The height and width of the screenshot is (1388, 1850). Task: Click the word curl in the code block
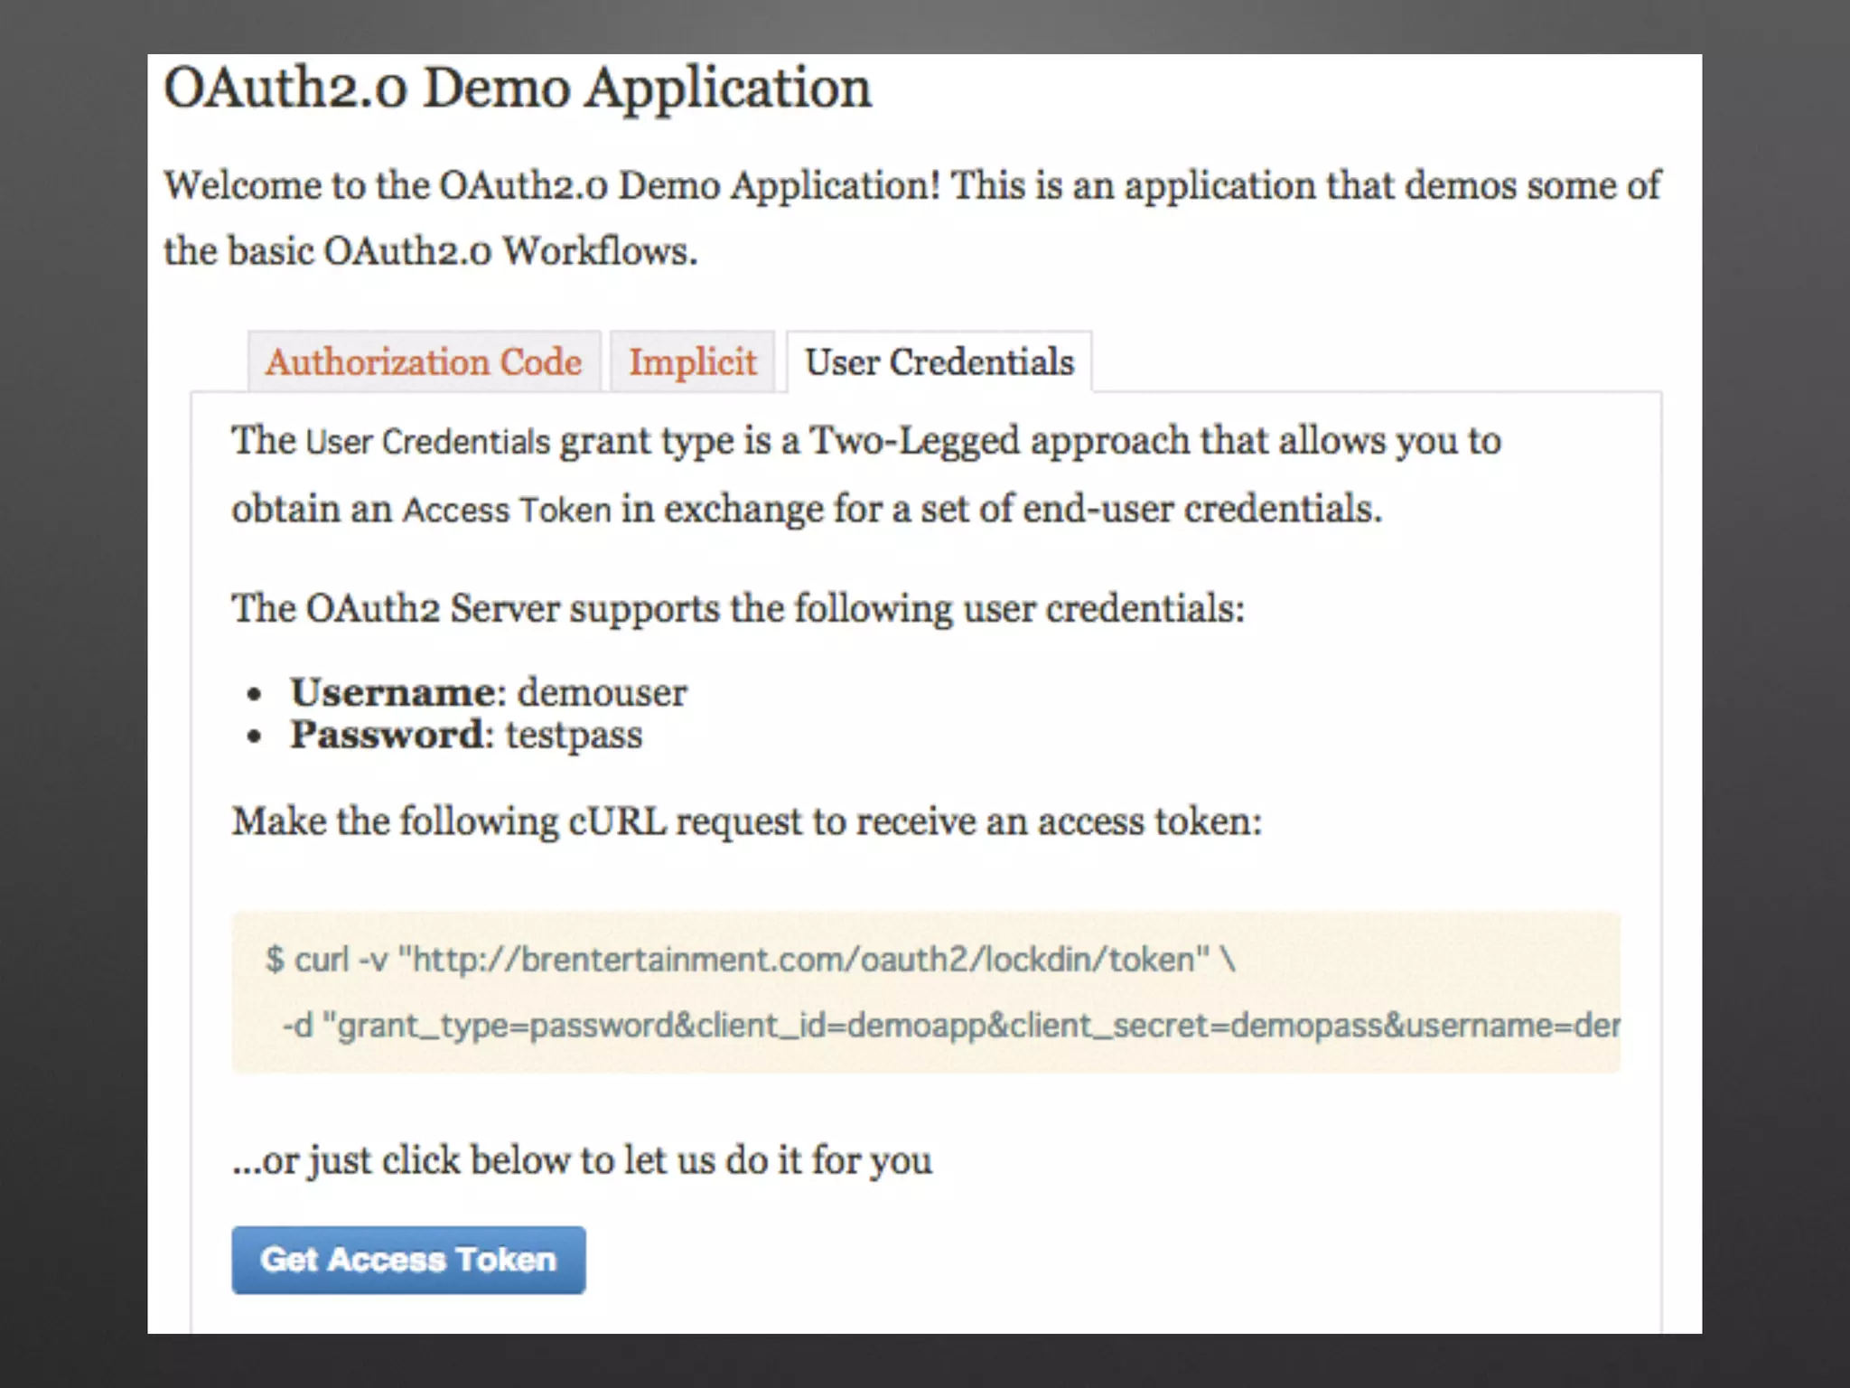pos(321,959)
